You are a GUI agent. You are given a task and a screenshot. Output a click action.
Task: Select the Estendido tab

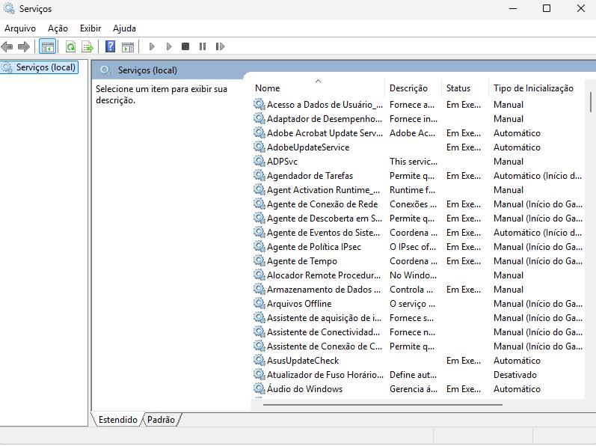coord(117,420)
